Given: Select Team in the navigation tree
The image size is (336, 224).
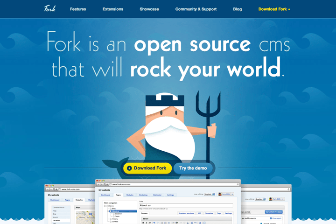Looking at the screenshot, I should point(117,216).
